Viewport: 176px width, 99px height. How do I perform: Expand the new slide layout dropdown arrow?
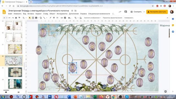7,18
